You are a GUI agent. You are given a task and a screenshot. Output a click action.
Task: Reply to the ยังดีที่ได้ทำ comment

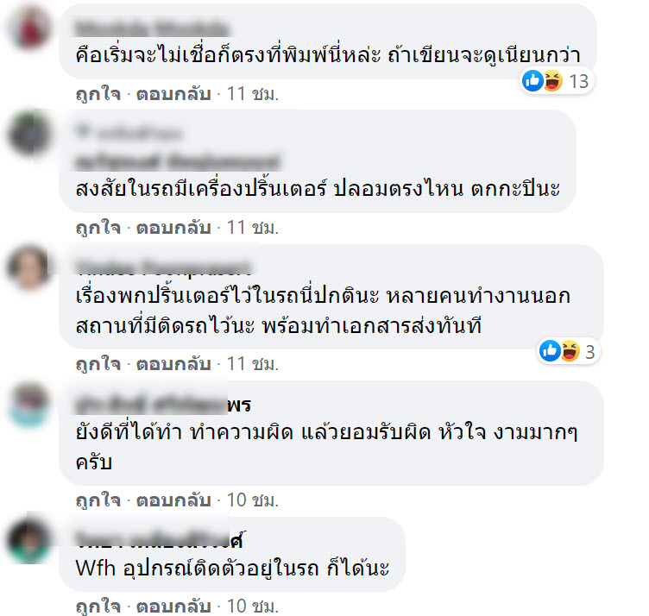point(173,500)
